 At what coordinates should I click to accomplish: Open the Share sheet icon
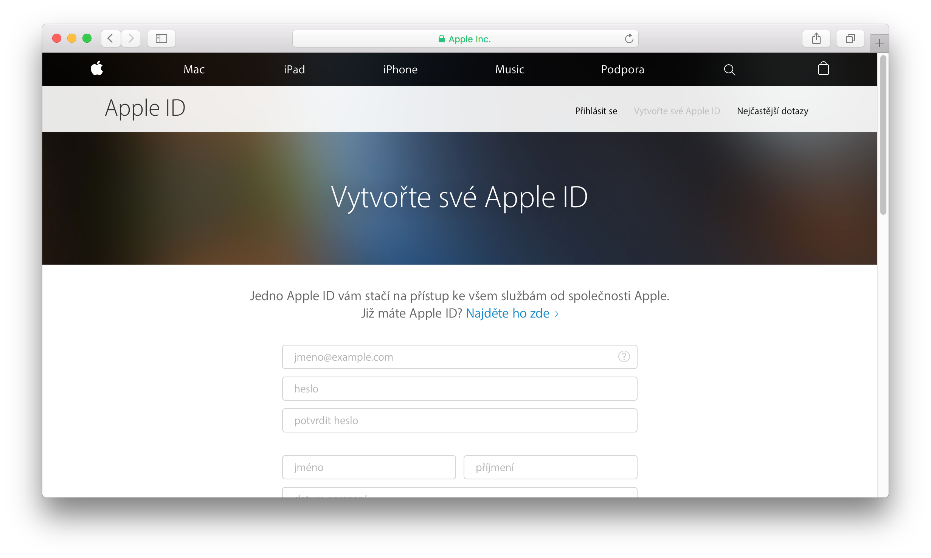pos(816,39)
